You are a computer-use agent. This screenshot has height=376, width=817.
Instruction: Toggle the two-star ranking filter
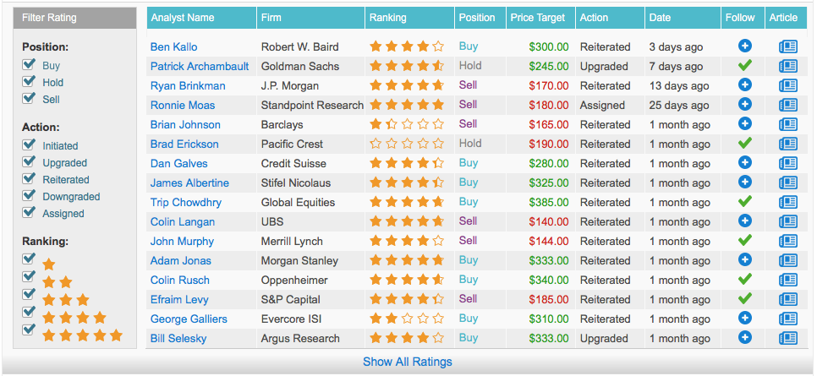tap(29, 276)
